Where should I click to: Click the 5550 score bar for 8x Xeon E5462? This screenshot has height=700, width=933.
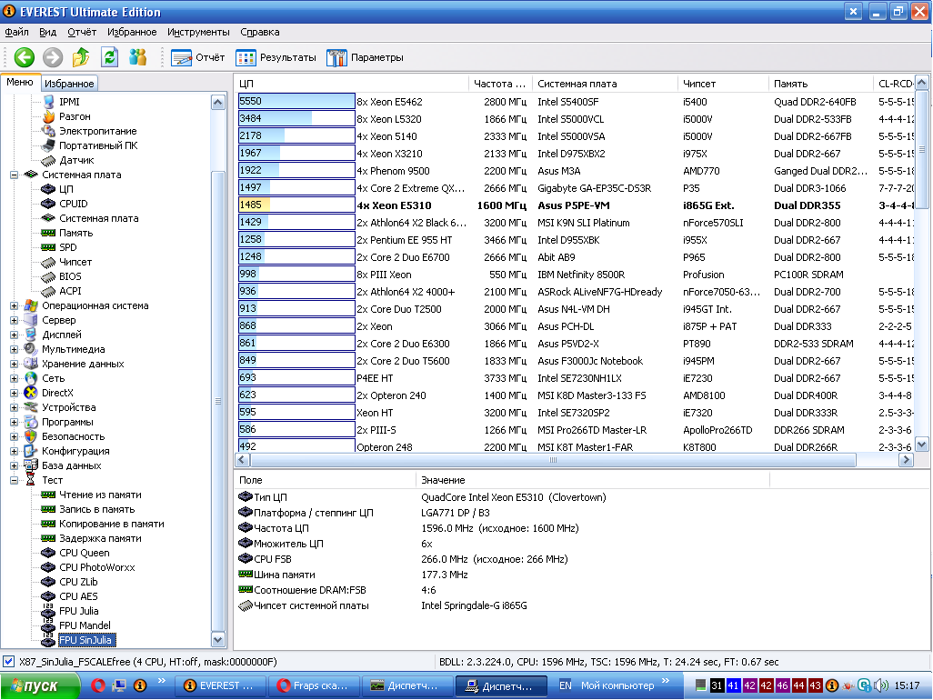[296, 101]
